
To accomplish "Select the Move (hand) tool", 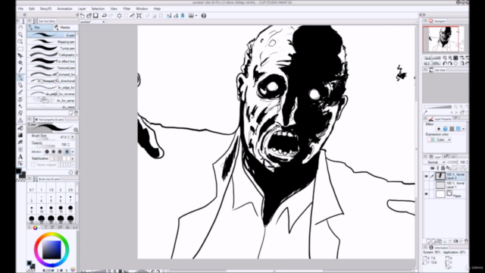I will [20, 28].
